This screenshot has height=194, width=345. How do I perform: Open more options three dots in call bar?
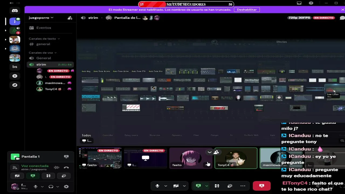pyautogui.click(x=243, y=186)
